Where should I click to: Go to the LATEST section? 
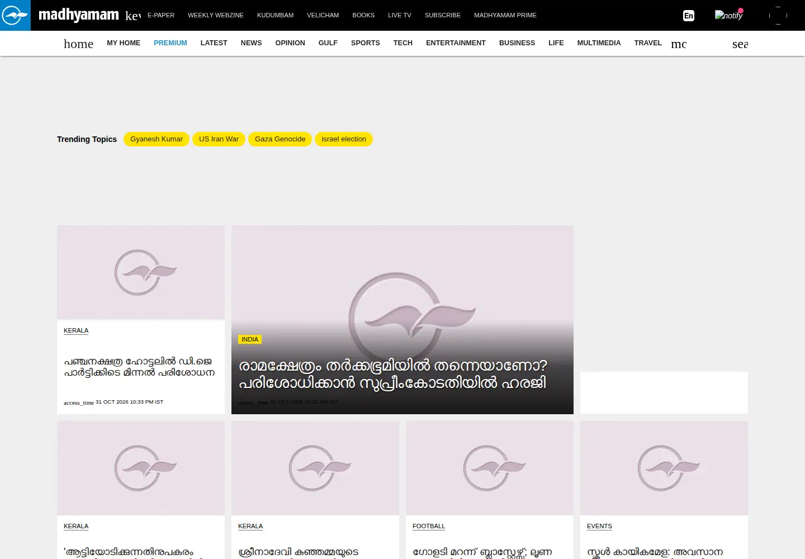tap(214, 43)
